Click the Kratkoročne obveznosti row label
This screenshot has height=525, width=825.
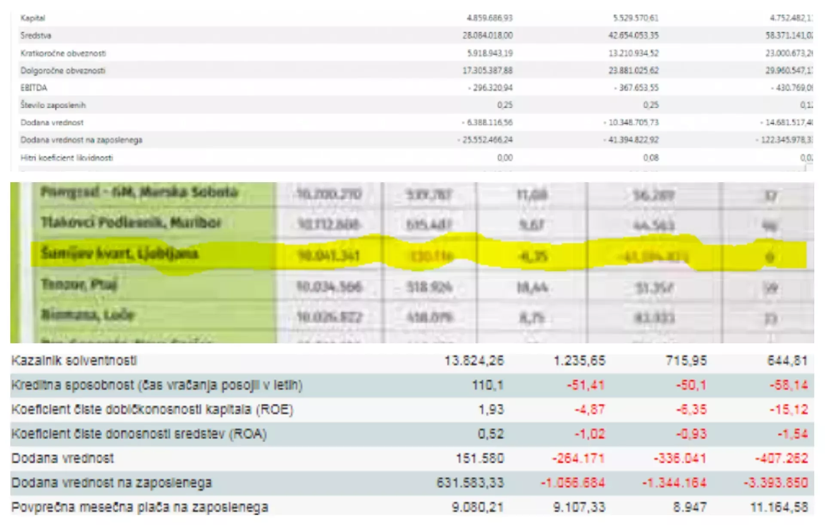(63, 53)
